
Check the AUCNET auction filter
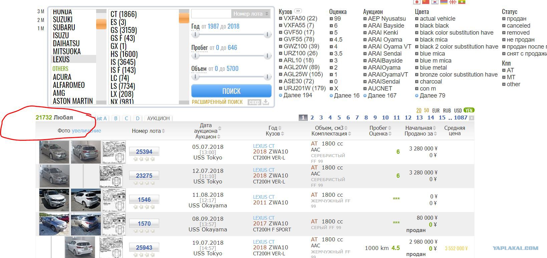[365, 89]
